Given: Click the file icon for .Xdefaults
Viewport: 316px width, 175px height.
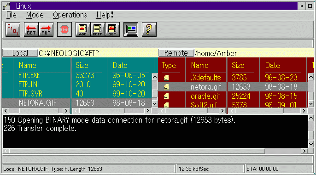Looking at the screenshot, I should point(166,78).
